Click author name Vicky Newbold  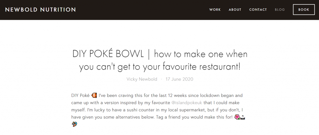click(142, 79)
